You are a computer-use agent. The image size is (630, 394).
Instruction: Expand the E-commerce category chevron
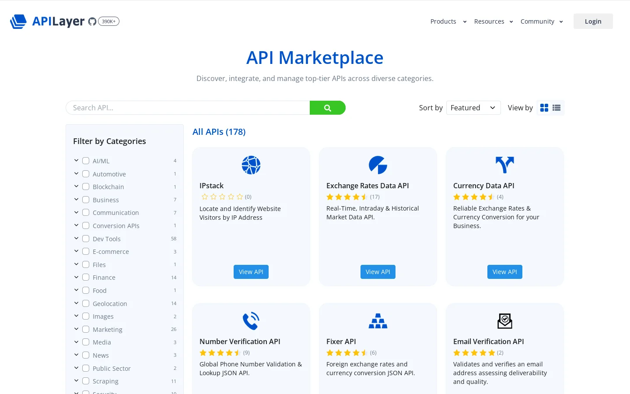76,251
